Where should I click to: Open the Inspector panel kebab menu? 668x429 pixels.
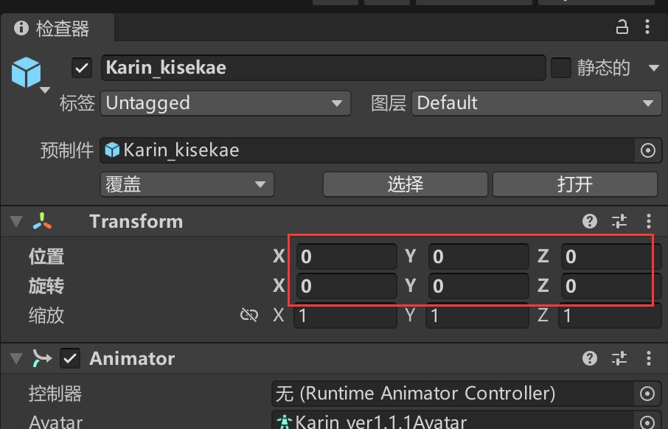[648, 28]
